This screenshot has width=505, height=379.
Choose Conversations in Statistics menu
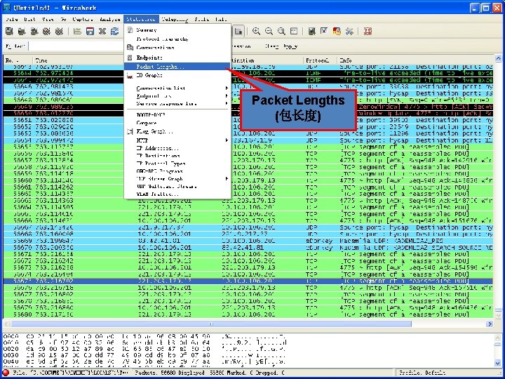click(x=177, y=48)
